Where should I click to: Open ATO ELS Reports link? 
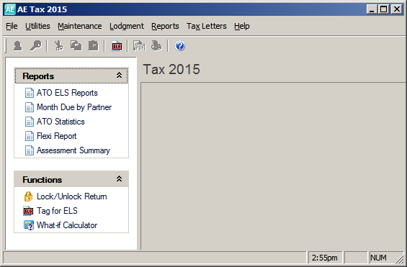coord(67,93)
